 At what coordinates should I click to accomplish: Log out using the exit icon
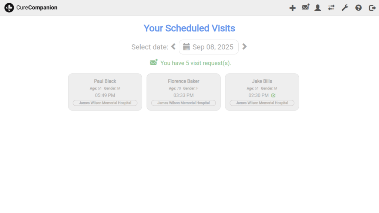click(372, 8)
